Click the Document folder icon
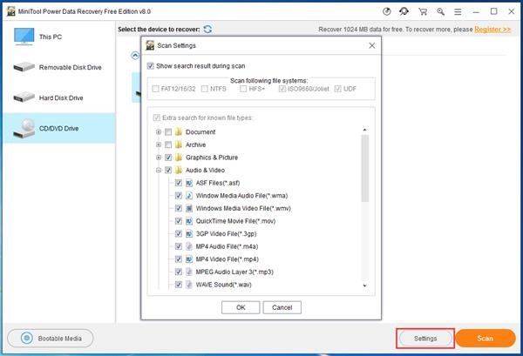Viewport: 523px width, 356px height. pyautogui.click(x=179, y=132)
